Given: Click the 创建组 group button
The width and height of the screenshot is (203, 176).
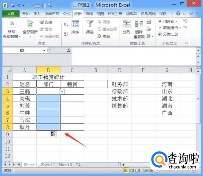Looking at the screenshot, I should tap(168, 21).
